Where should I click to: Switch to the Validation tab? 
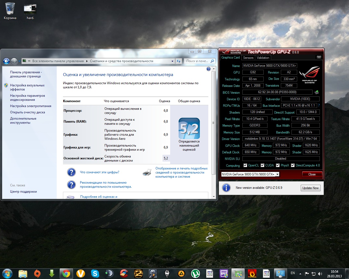[x=263, y=58]
